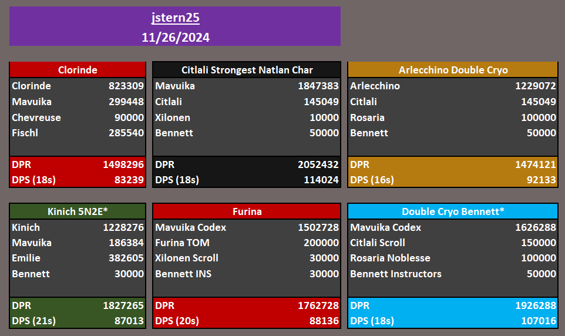565x336 pixels.
Task: Select the Furina TOM cell
Action: 182,243
